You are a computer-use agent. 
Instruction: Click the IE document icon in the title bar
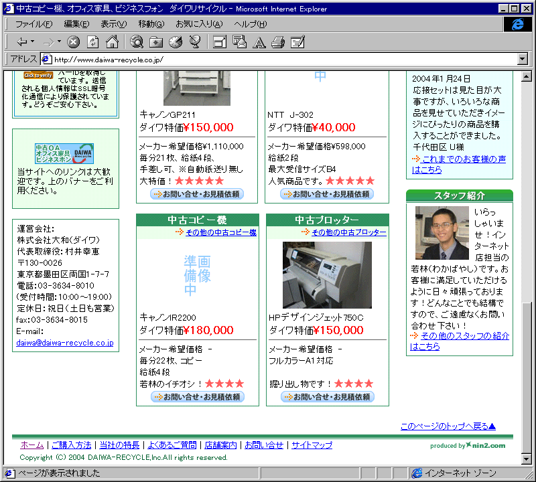point(9,9)
